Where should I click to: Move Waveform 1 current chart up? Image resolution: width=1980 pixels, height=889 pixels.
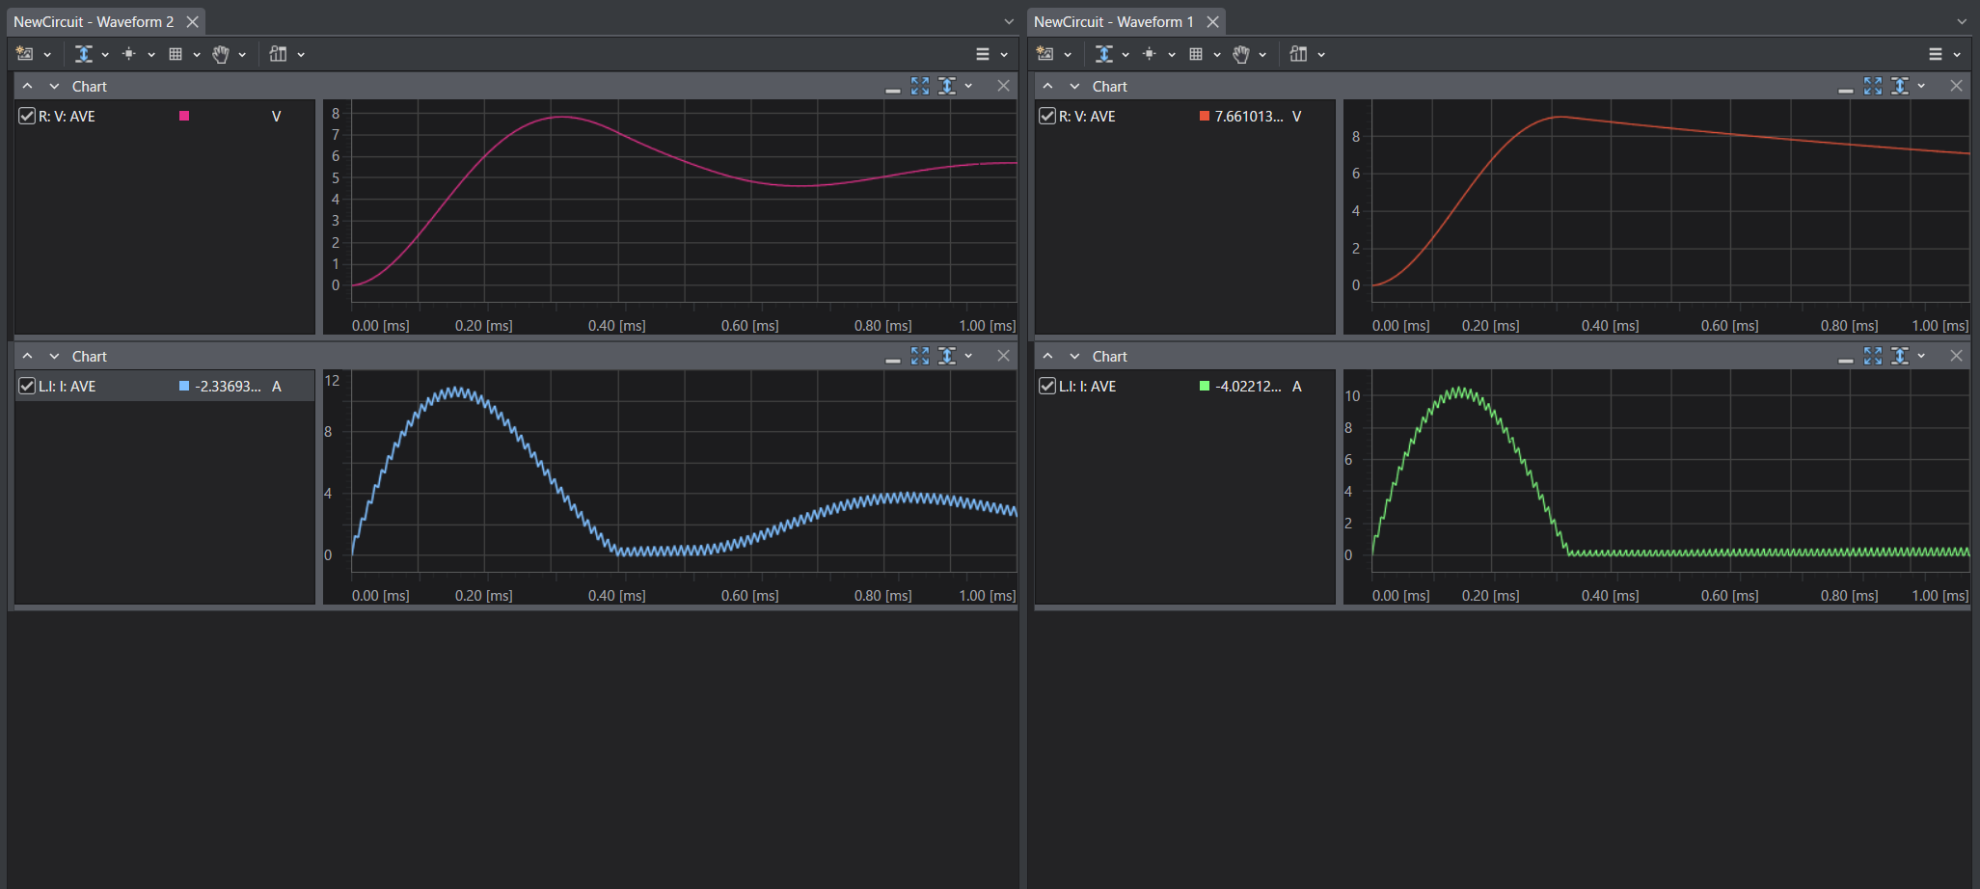pyautogui.click(x=1048, y=356)
